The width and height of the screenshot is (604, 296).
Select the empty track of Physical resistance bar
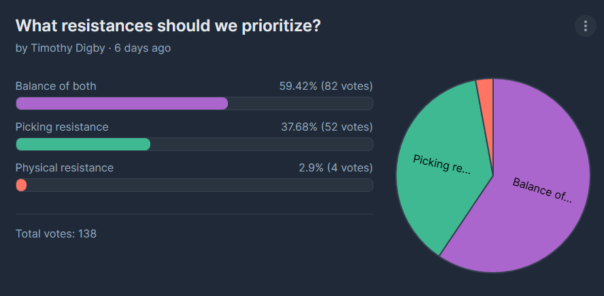pyautogui.click(x=199, y=185)
